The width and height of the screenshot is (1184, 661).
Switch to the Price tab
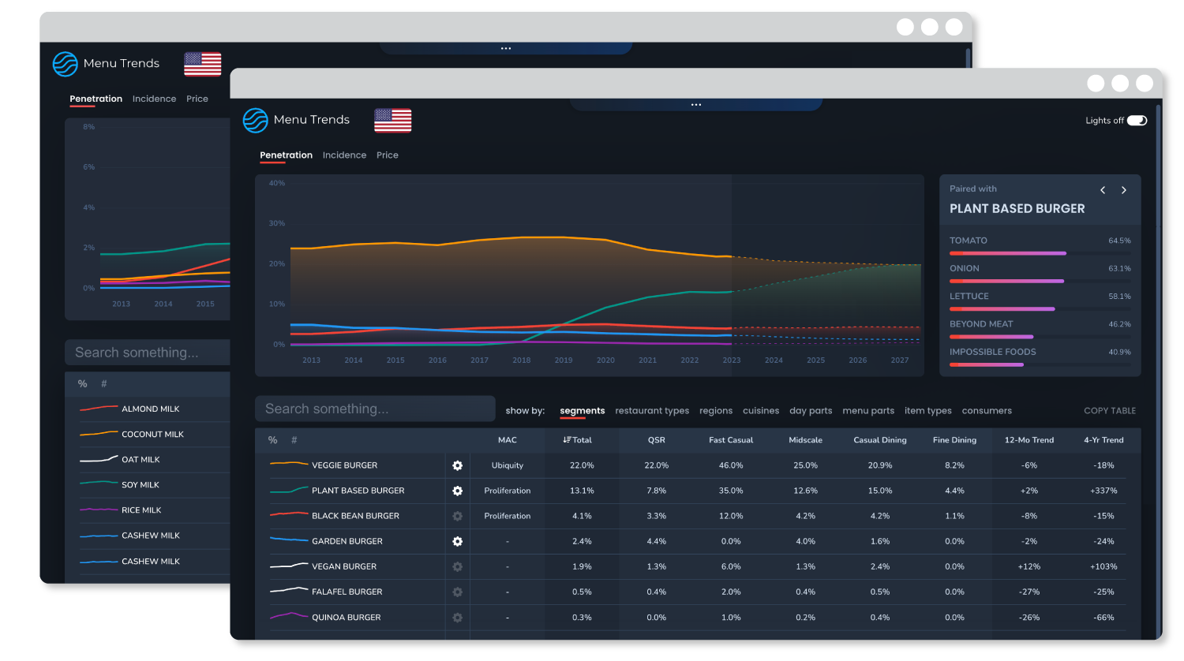click(388, 155)
